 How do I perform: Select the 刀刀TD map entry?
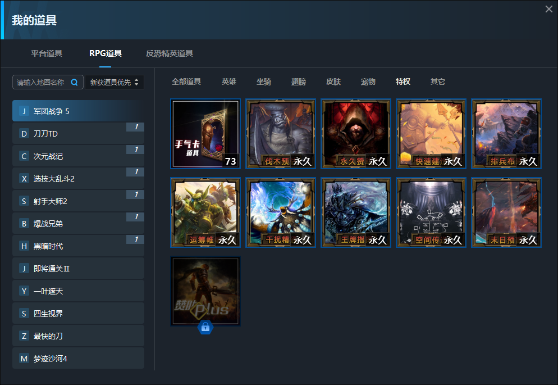tap(78, 134)
